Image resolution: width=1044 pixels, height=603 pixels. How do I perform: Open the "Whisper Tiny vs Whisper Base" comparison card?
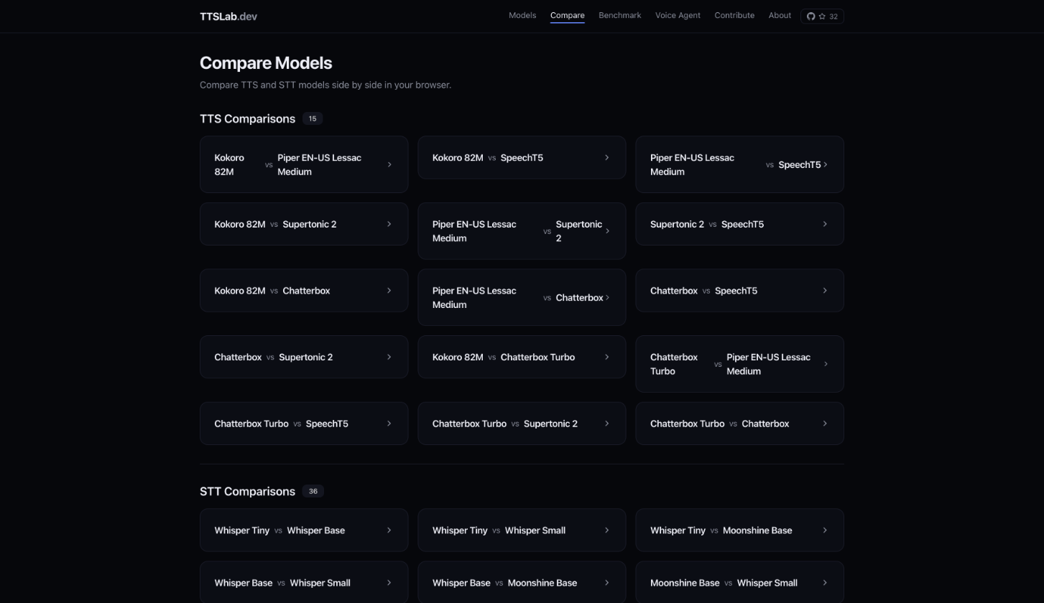click(304, 530)
